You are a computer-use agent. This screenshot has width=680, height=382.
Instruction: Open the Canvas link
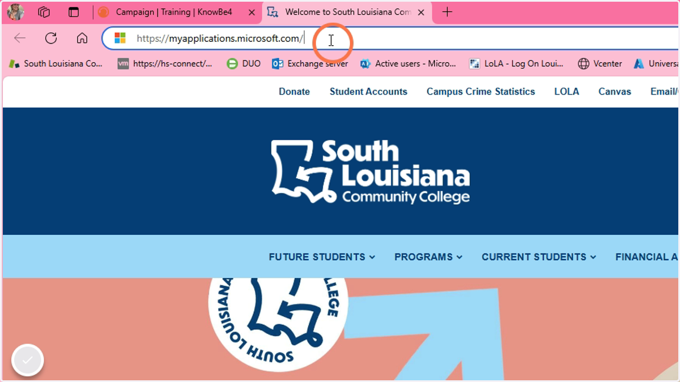pyautogui.click(x=615, y=92)
